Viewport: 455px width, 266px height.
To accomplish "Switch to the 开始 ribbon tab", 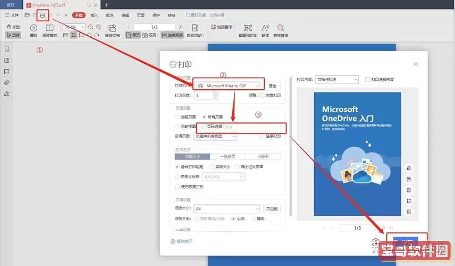I will click(79, 15).
